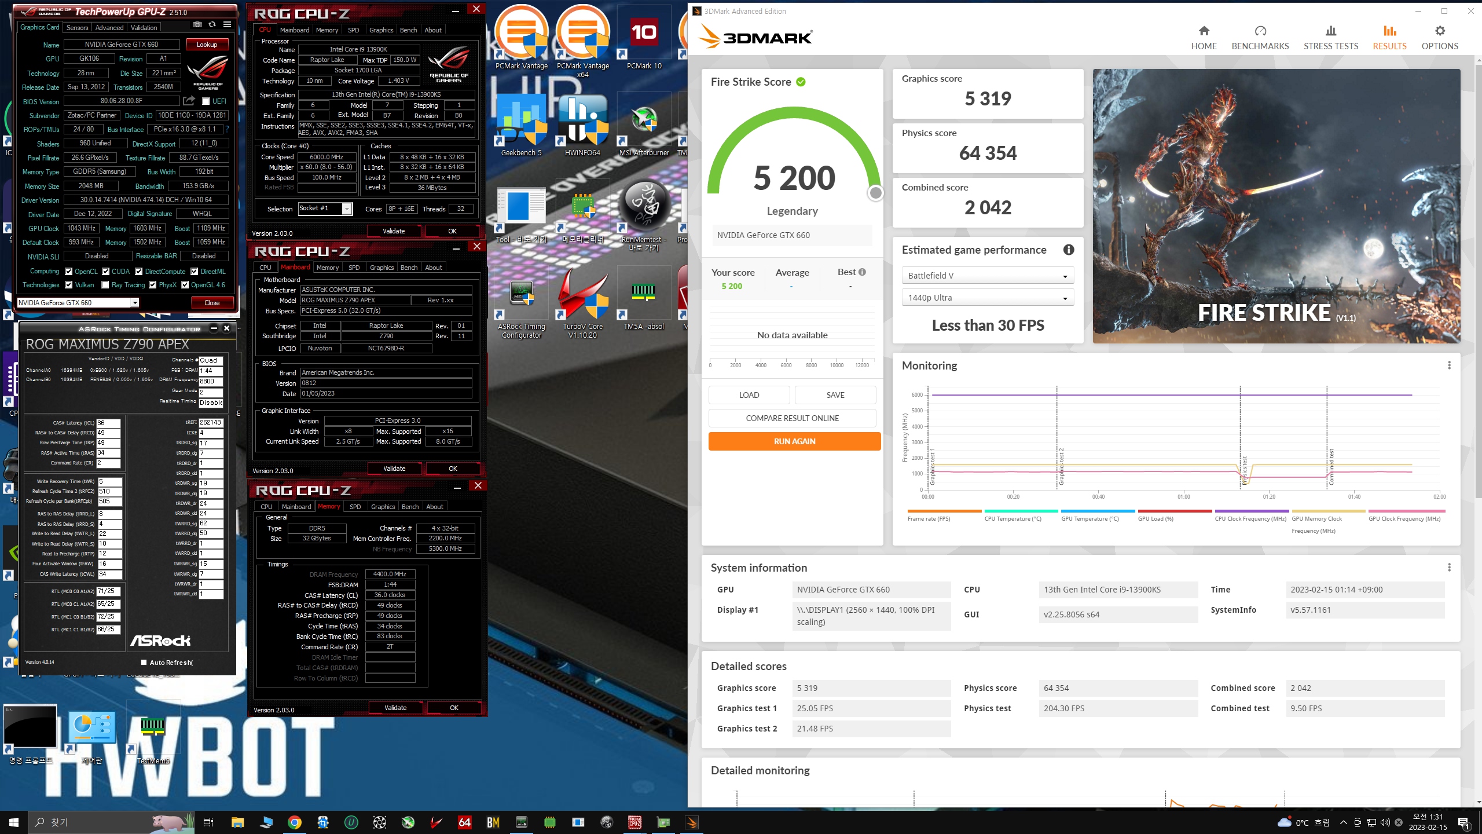Open the Battlefield V game dropdown

[x=988, y=276]
